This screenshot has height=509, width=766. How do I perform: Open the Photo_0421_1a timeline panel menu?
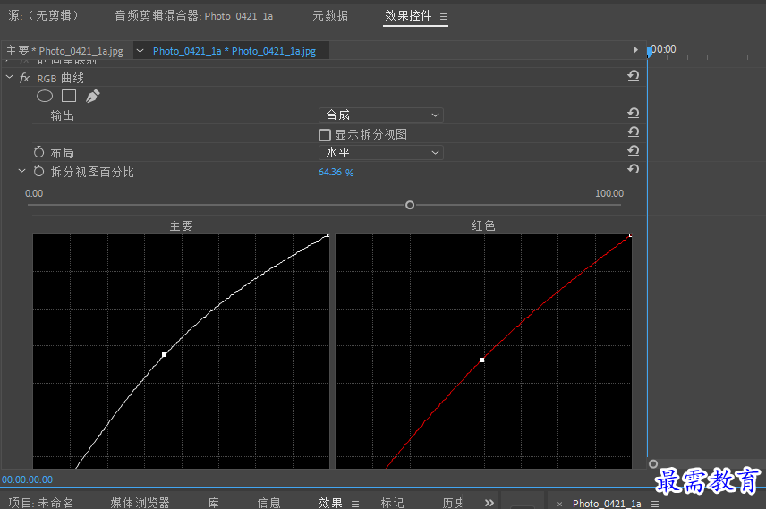click(655, 504)
